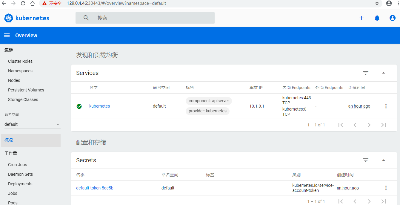Open Deployments in sidebar
Viewport: 400px width, 205px height.
[x=20, y=184]
